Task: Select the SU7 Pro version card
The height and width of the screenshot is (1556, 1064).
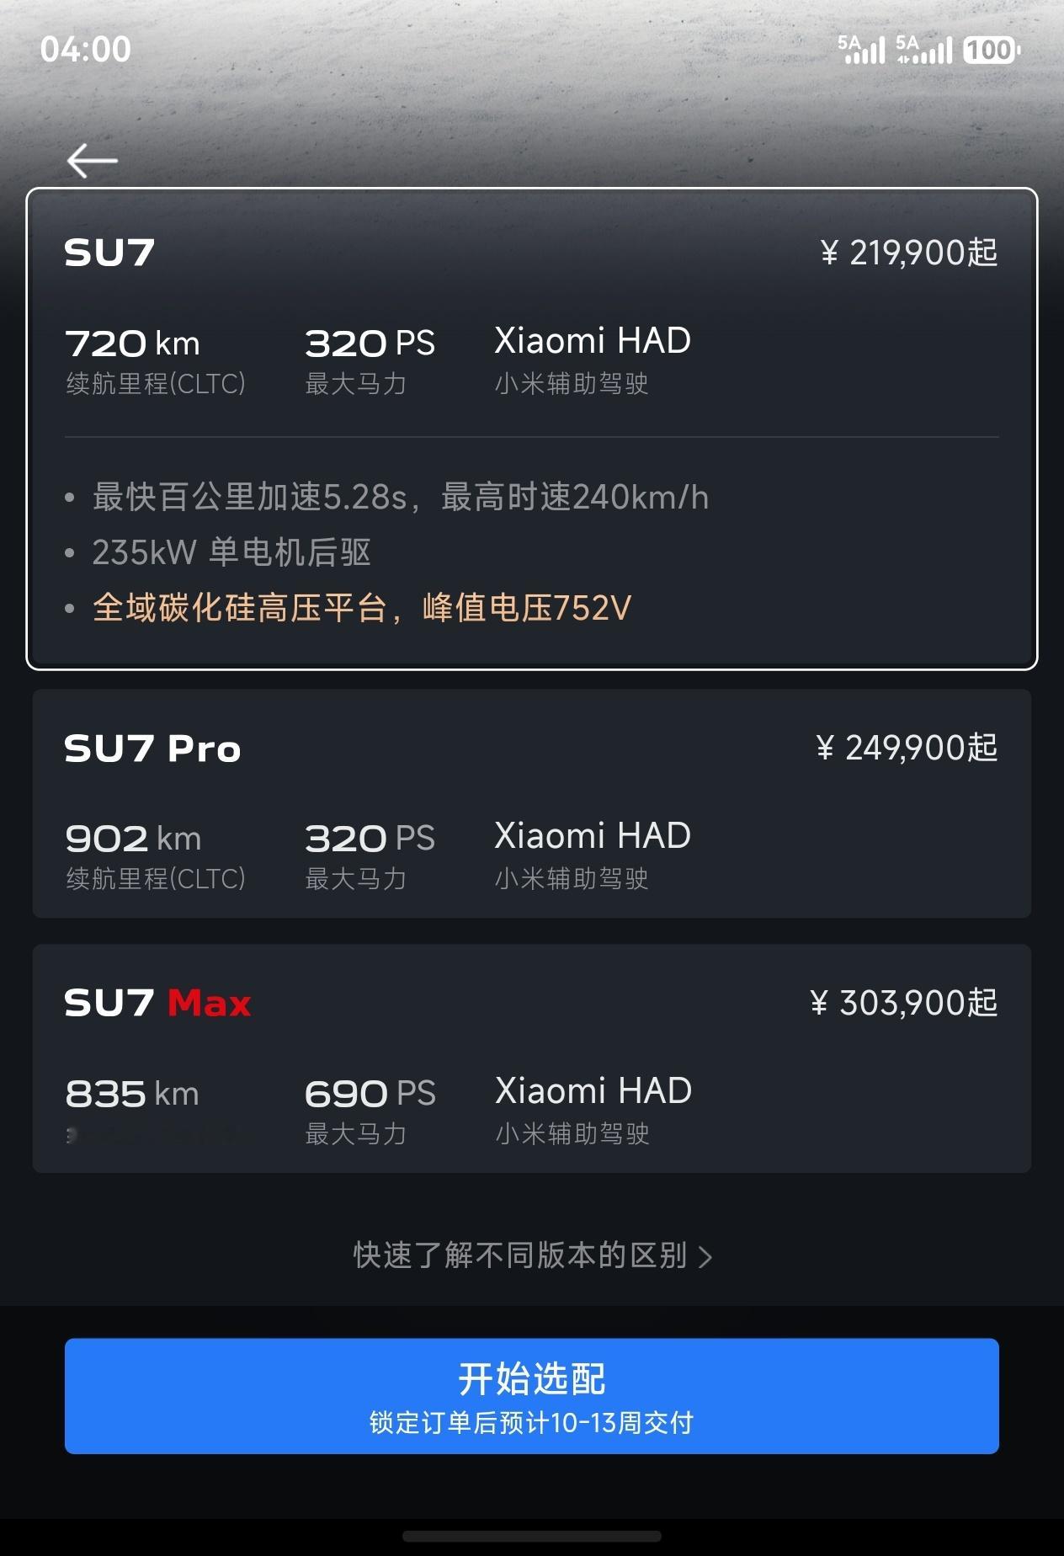Action: click(x=532, y=803)
